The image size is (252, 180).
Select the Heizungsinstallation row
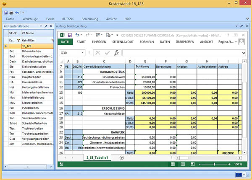[x=29, y=87]
